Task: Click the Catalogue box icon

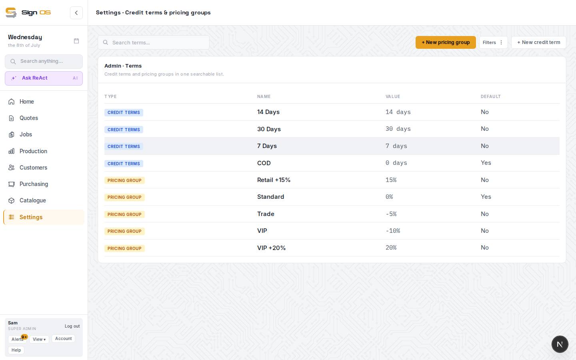Action: point(12,200)
